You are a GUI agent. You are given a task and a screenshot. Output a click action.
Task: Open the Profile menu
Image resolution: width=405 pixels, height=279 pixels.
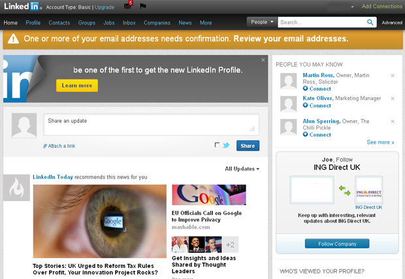(33, 23)
